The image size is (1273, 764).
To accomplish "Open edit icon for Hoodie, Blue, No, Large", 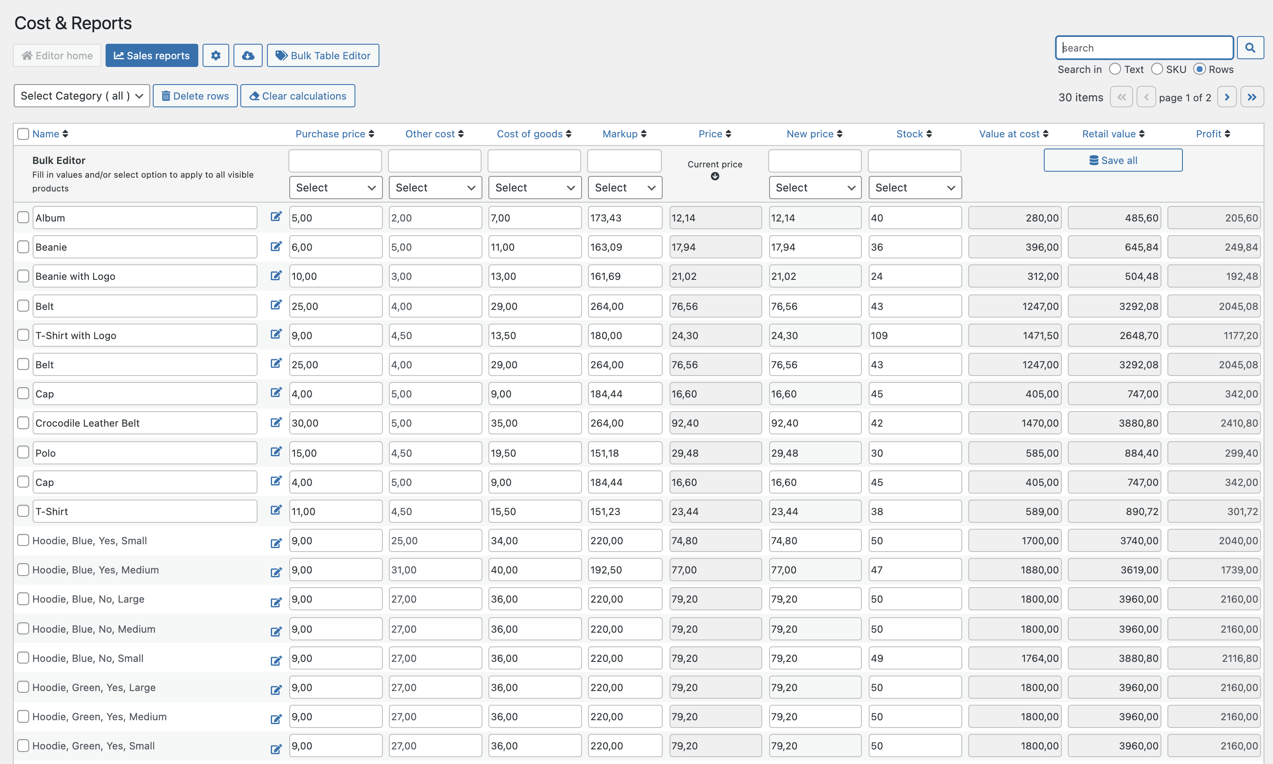I will [276, 602].
